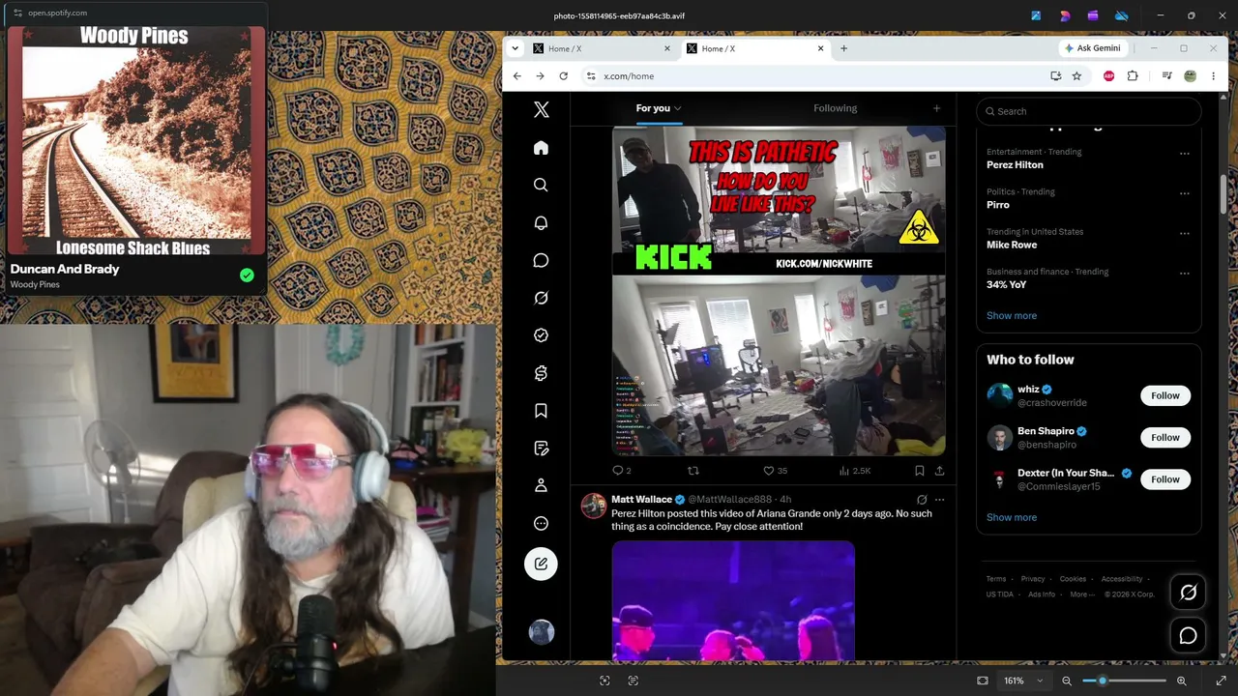1238x696 pixels.
Task: Click the Ask Gemini button
Action: pyautogui.click(x=1092, y=48)
